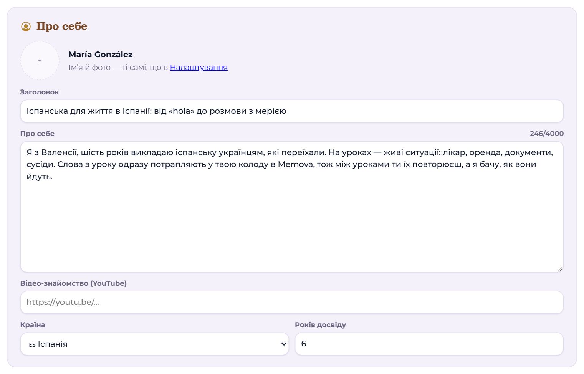Click the Про себе section heading text

[x=62, y=26]
